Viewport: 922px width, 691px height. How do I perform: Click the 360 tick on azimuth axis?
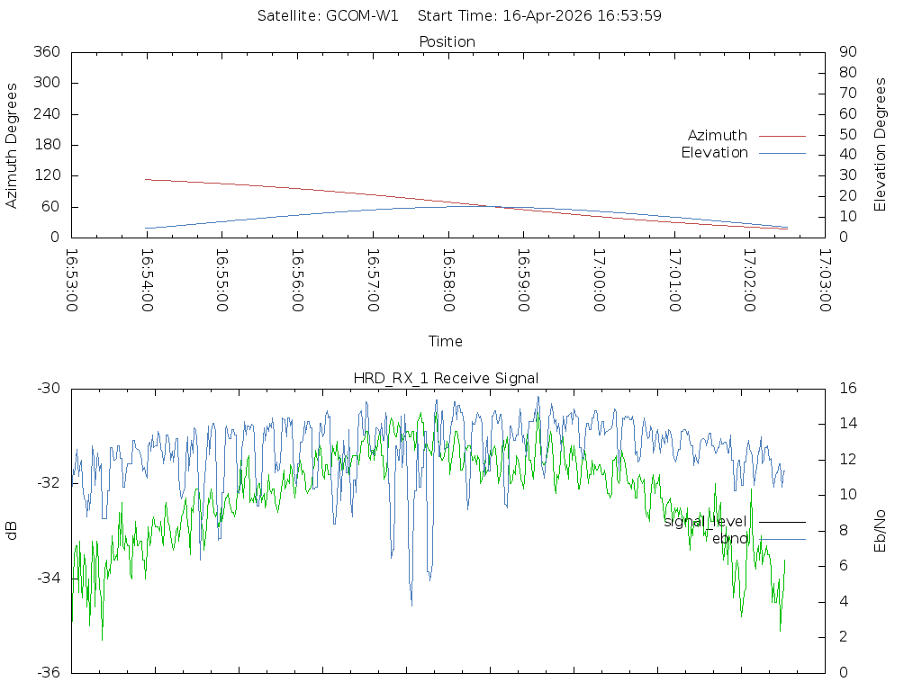47,52
